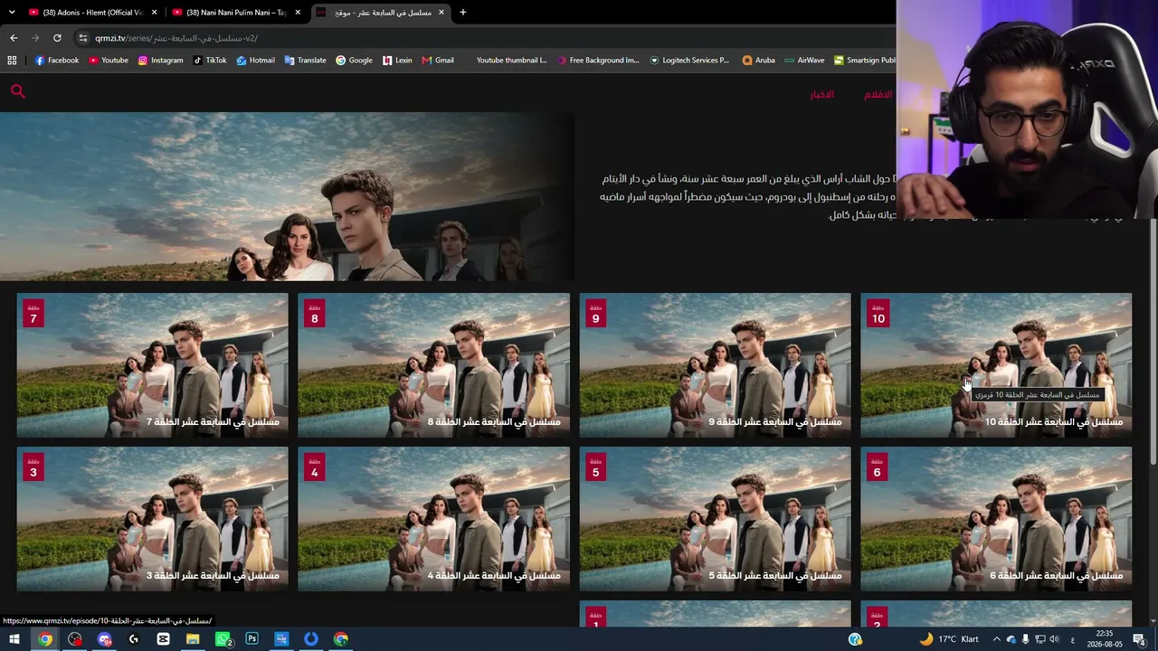Image resolution: width=1158 pixels, height=651 pixels.
Task: Open network settings tray icon
Action: 1039,639
